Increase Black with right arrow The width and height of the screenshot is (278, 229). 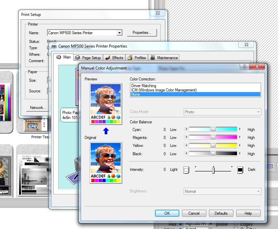(240, 154)
